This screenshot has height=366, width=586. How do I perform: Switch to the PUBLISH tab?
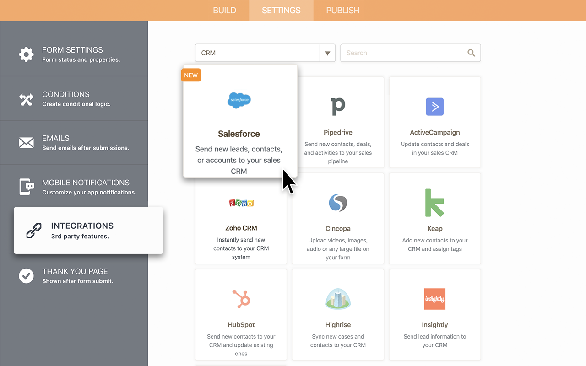(342, 10)
